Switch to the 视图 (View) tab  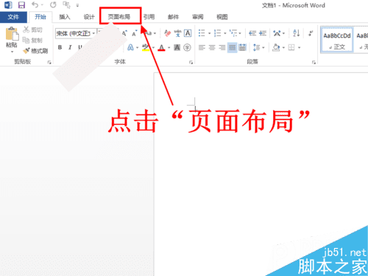(x=222, y=17)
